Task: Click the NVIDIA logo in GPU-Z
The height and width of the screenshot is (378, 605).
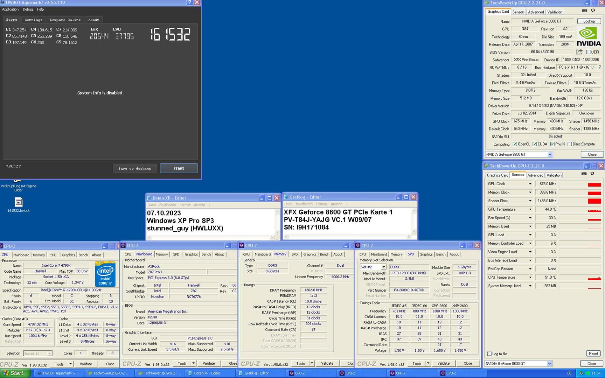Action: tap(589, 37)
